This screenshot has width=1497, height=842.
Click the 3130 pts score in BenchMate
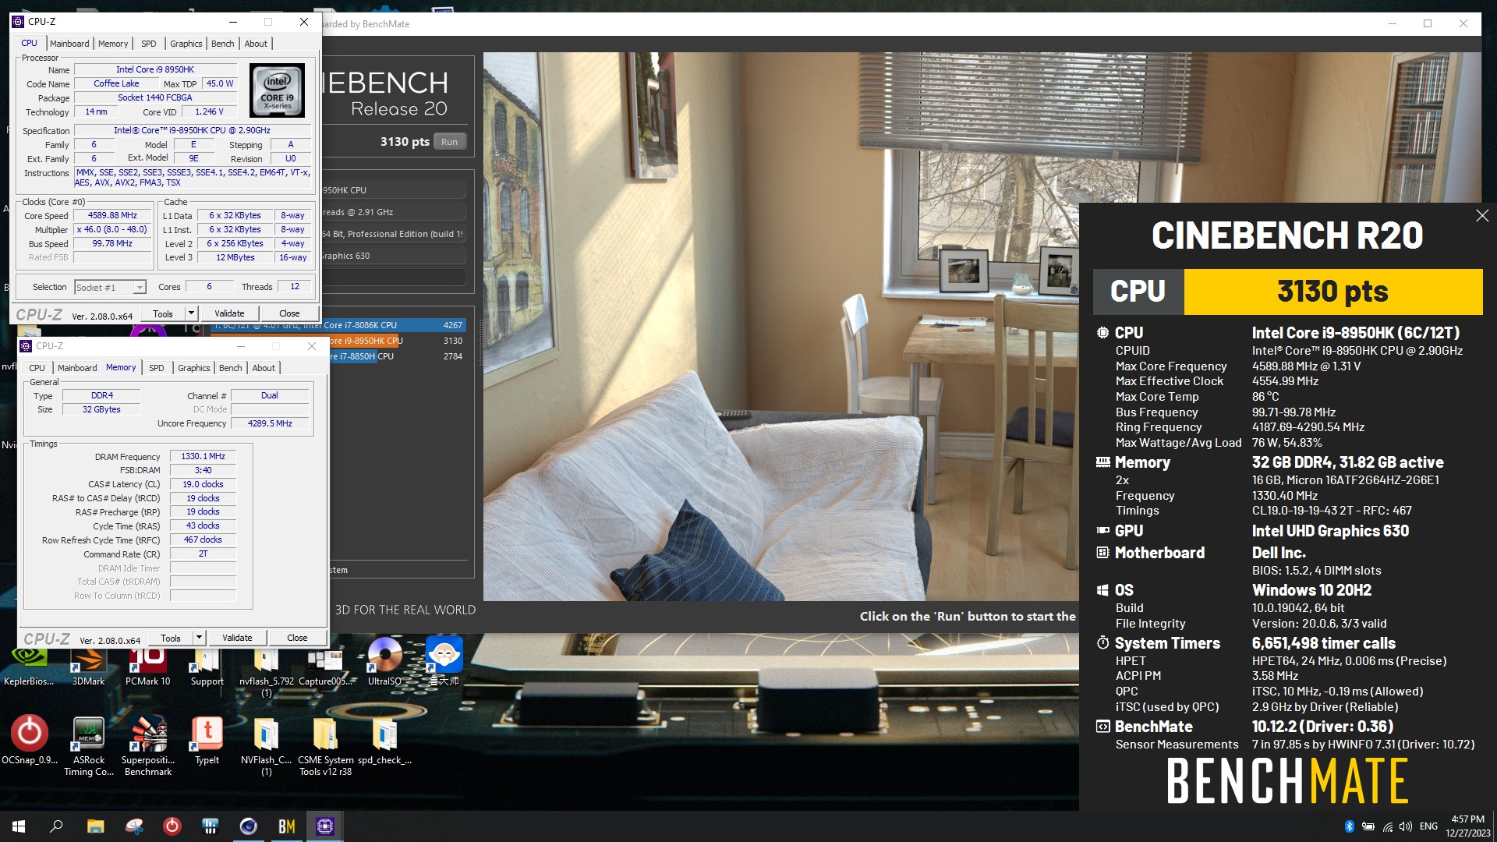1332,292
